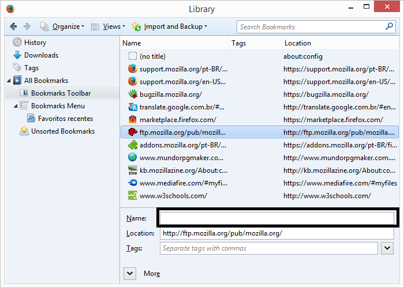
Task: Click the Downloads blue arrow icon
Action: tap(17, 55)
